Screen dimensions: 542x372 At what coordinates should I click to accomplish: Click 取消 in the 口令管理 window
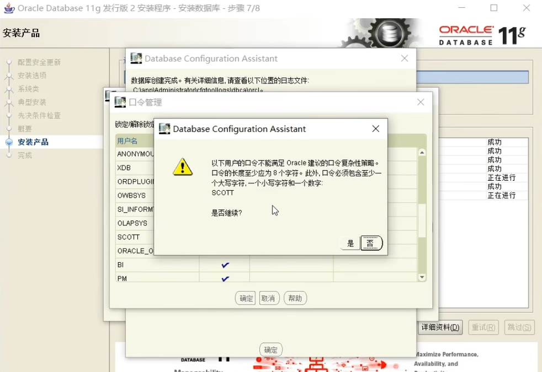269,298
